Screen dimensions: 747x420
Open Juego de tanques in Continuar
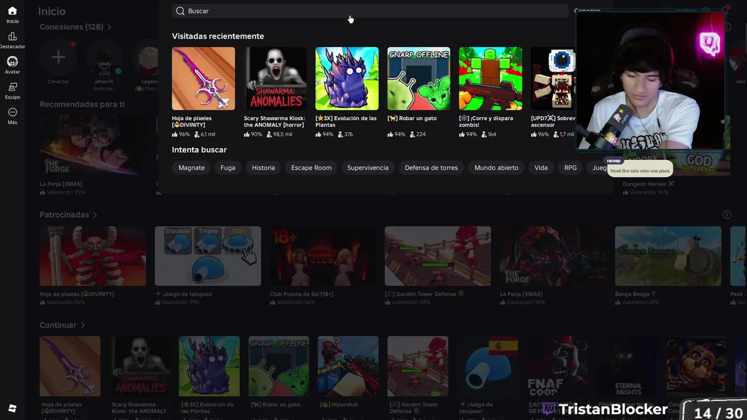pos(487,366)
